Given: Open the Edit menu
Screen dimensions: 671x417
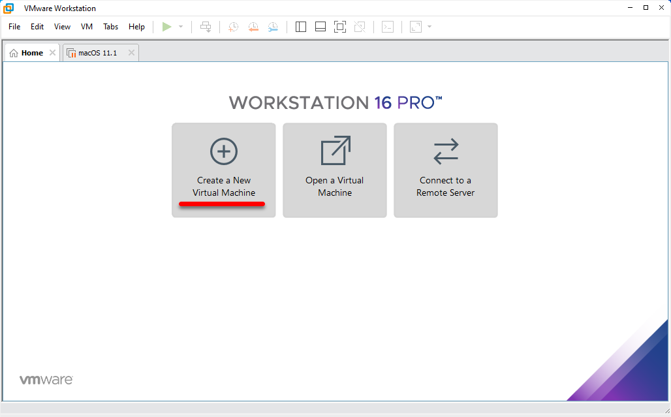Looking at the screenshot, I should click(37, 27).
